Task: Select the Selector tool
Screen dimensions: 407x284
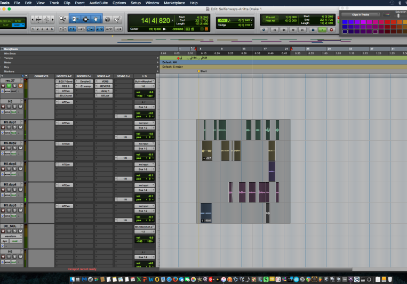Action: click(x=85, y=19)
